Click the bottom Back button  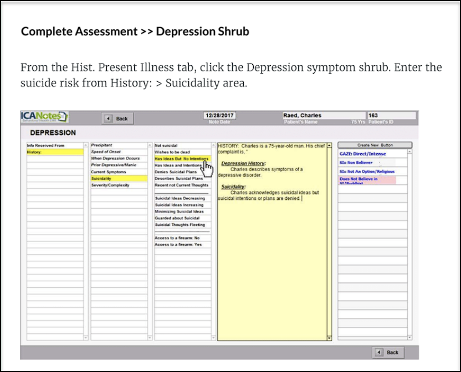pyautogui.click(x=388, y=352)
